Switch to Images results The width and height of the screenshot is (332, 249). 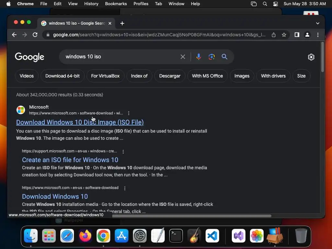click(242, 76)
